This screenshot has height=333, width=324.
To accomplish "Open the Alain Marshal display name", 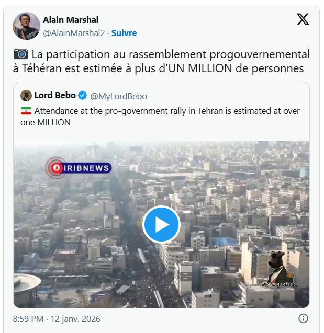I will click(x=70, y=20).
